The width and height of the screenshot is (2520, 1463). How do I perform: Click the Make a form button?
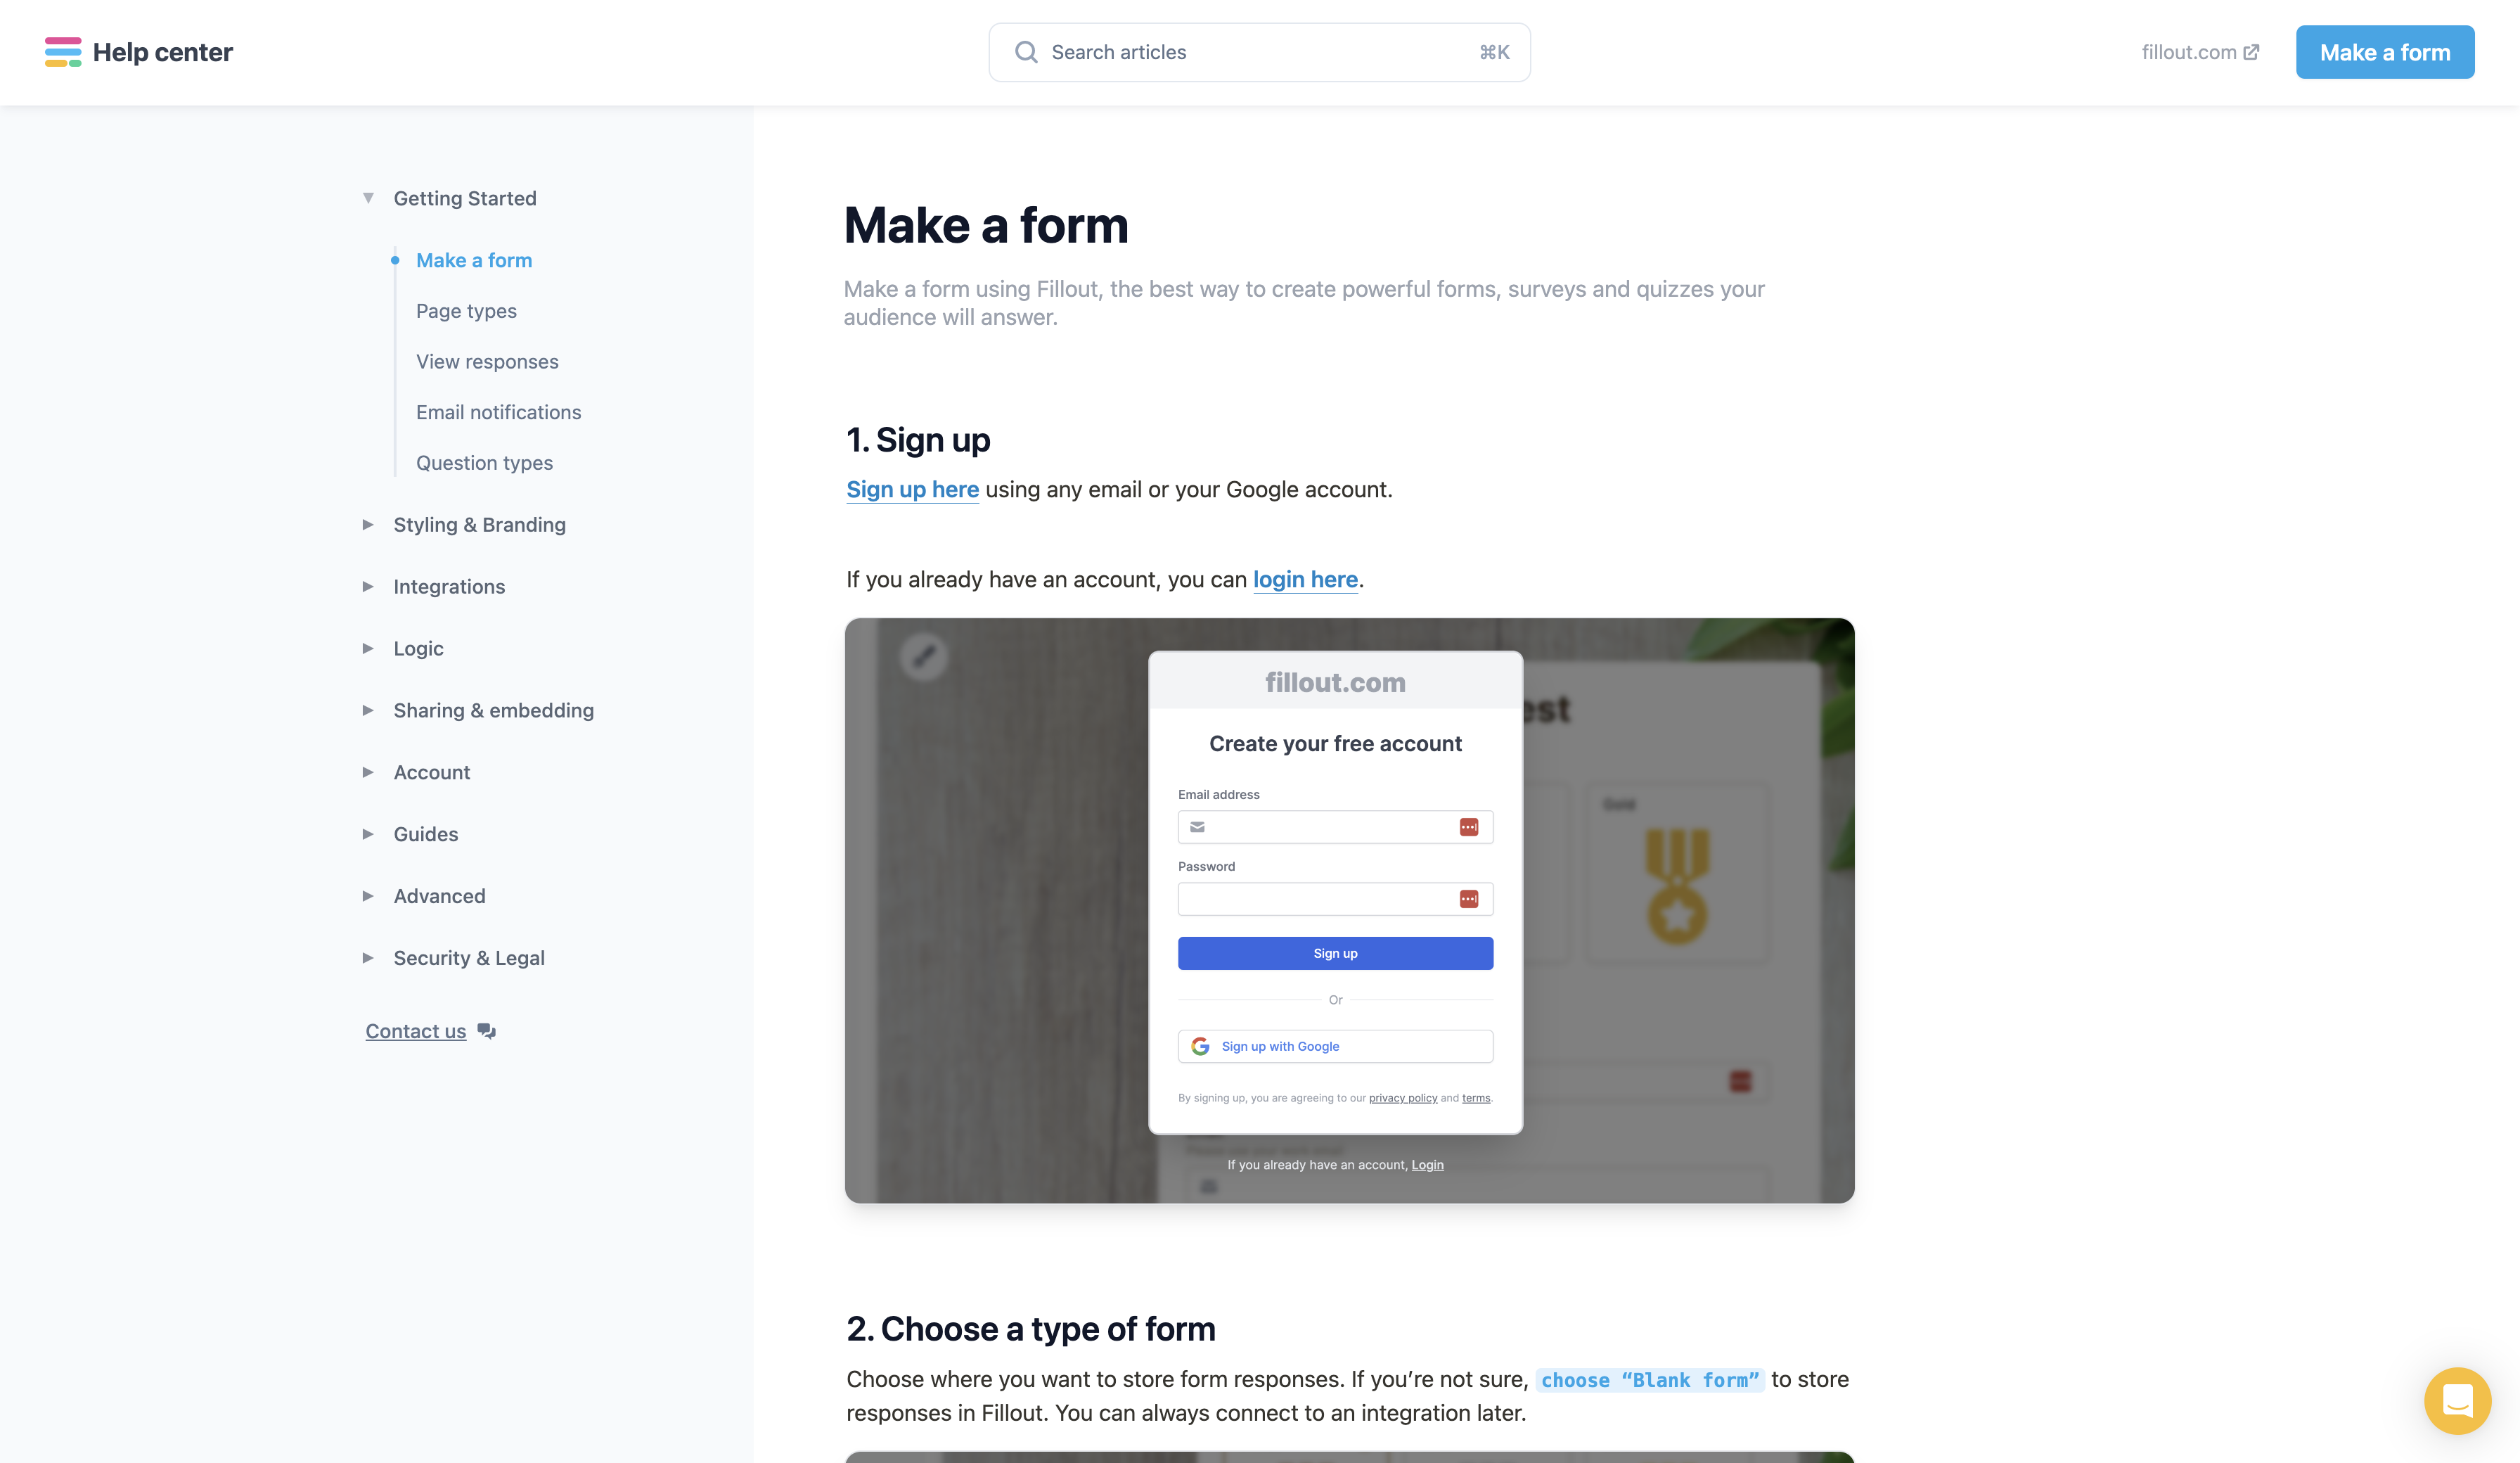pyautogui.click(x=2384, y=52)
